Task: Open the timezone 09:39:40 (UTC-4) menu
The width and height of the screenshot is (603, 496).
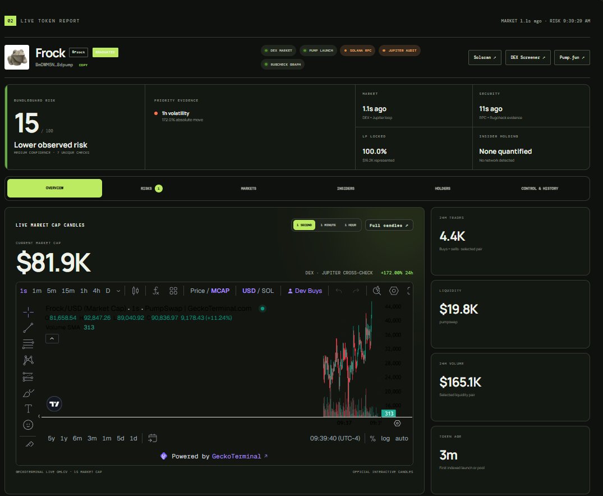Action: point(335,438)
